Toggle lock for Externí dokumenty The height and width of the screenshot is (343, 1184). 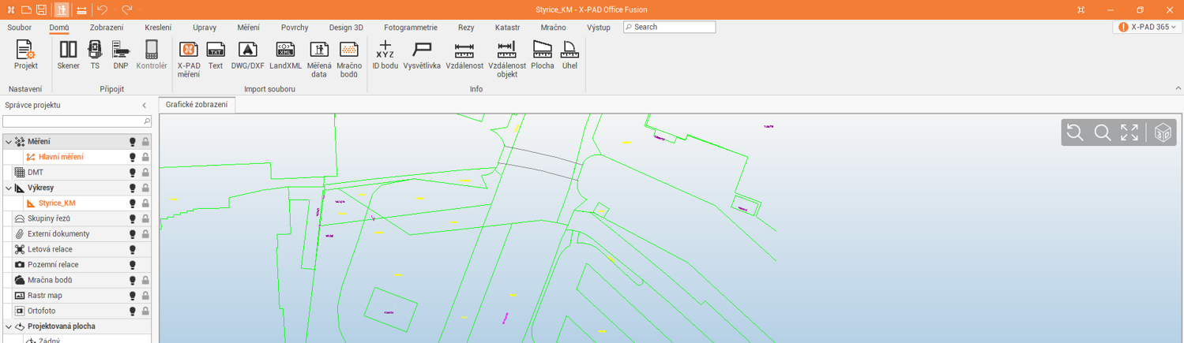[145, 234]
